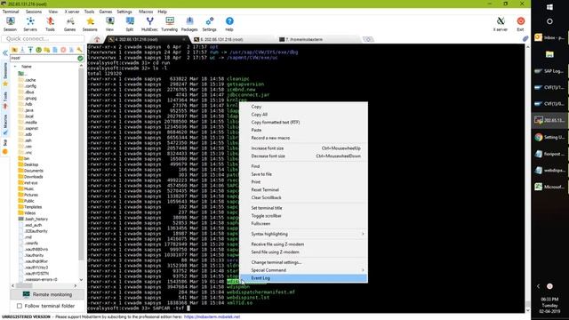Screen dimensions: 569x320
Task: Click the Session toolbar icon
Action: coord(10,24)
